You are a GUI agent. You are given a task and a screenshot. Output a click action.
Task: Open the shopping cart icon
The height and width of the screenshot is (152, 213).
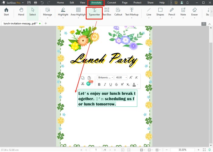coord(176,2)
